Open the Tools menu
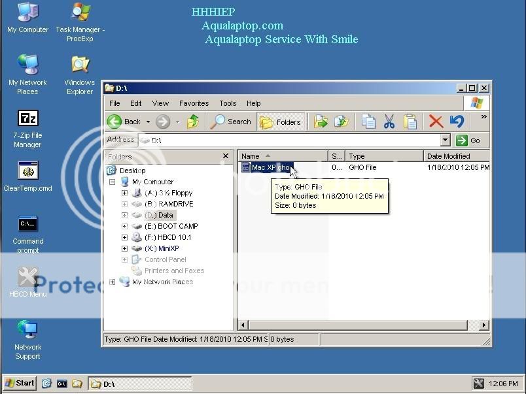This screenshot has height=394, width=526. pyautogui.click(x=228, y=103)
